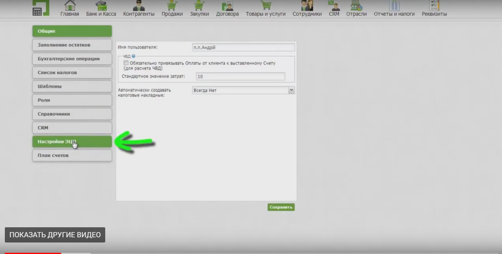Open the Справочники section

[72, 114]
